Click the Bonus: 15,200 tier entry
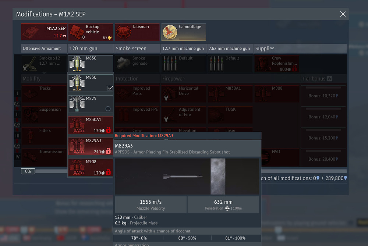The width and height of the screenshot is (368, 246). coord(323,138)
